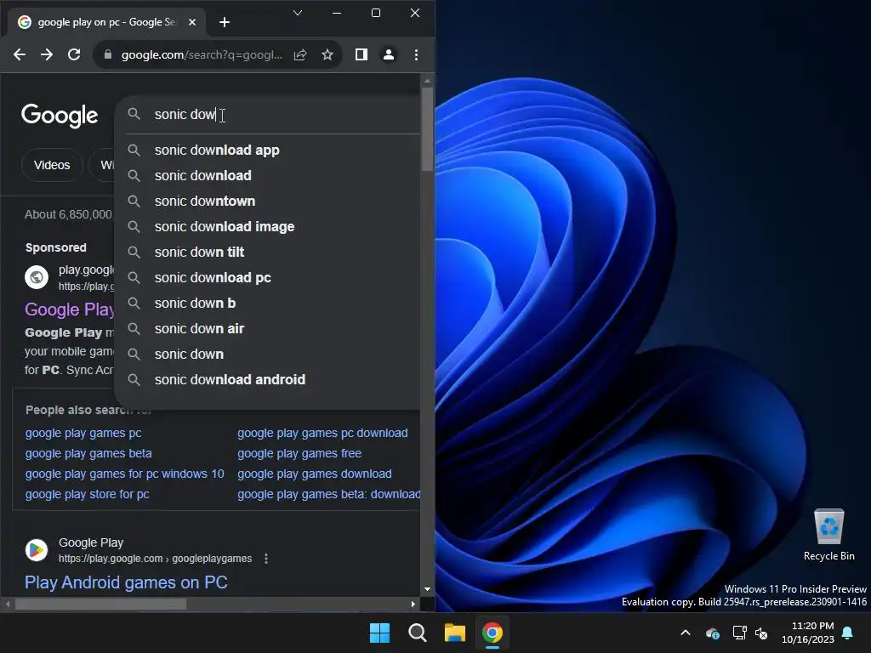
Task: Close the 'google play on pc' tab
Action: tap(191, 22)
